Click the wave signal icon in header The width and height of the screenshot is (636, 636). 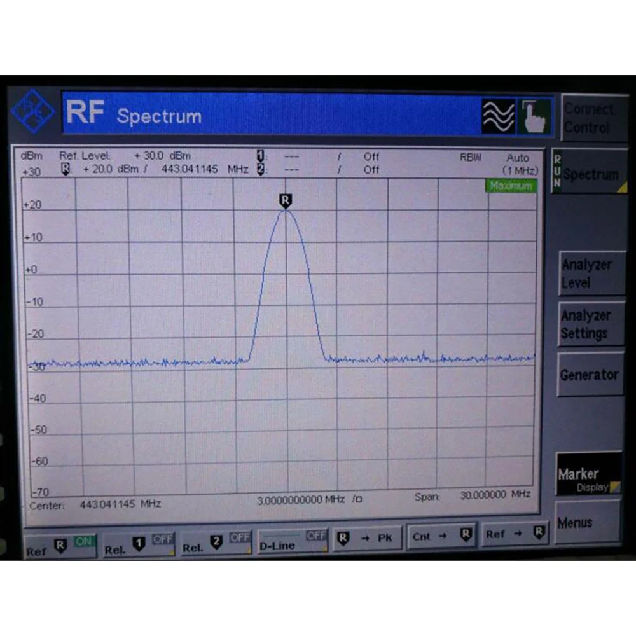tap(498, 116)
